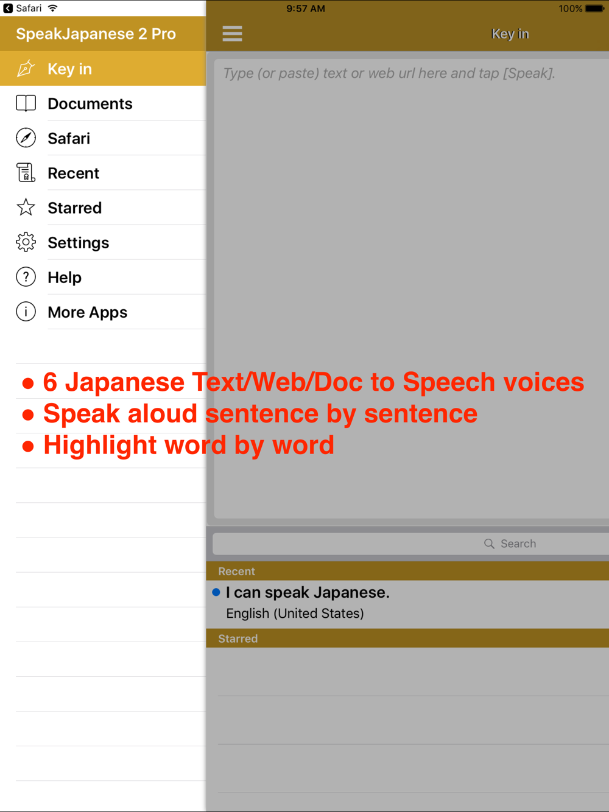Tap the battery status icon

[x=595, y=9]
